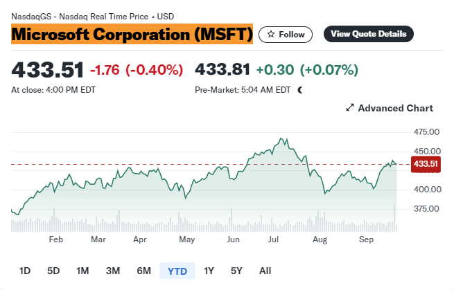The image size is (454, 290).
Task: Switch chart to 5D range
Action: coord(53,271)
